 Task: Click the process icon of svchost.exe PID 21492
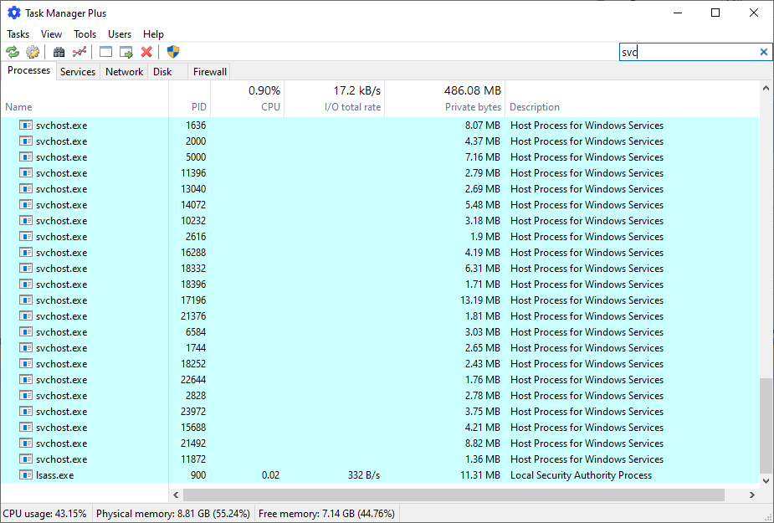(x=26, y=443)
